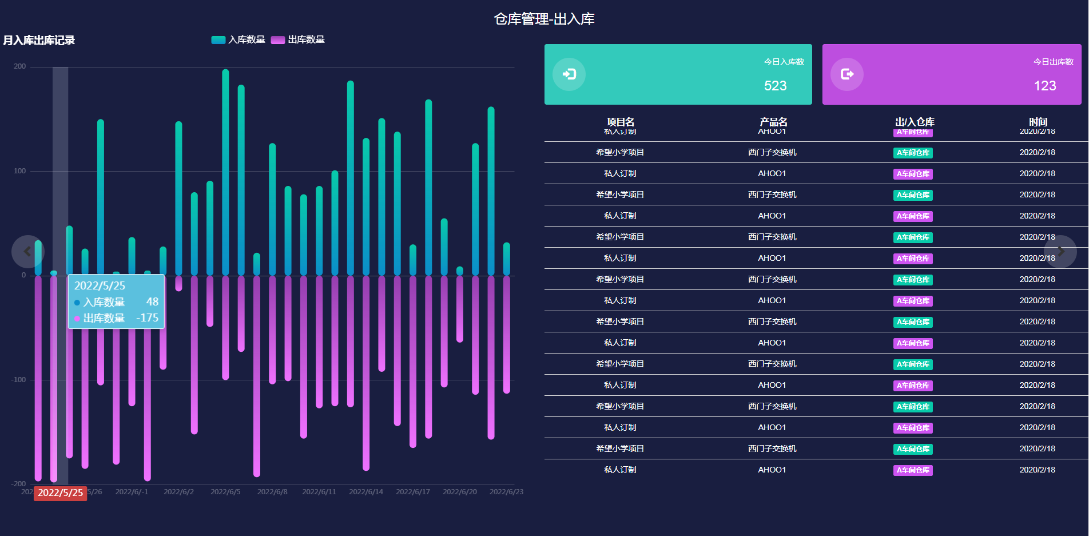Open sorting on the 产品名 column header

pyautogui.click(x=772, y=122)
